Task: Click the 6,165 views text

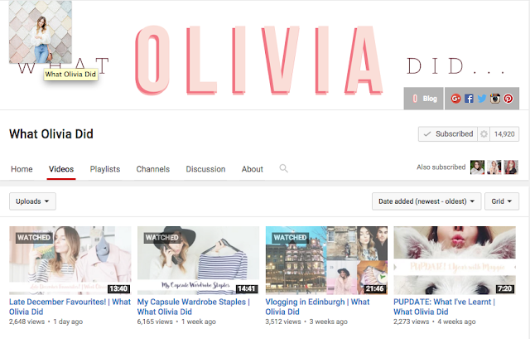Action: (x=155, y=322)
